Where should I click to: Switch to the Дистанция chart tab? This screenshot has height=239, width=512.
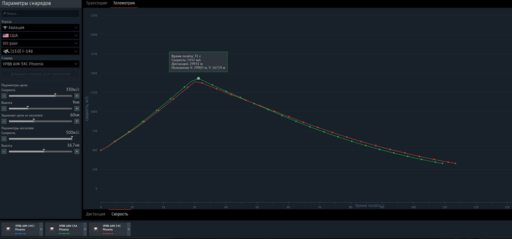(x=95, y=214)
